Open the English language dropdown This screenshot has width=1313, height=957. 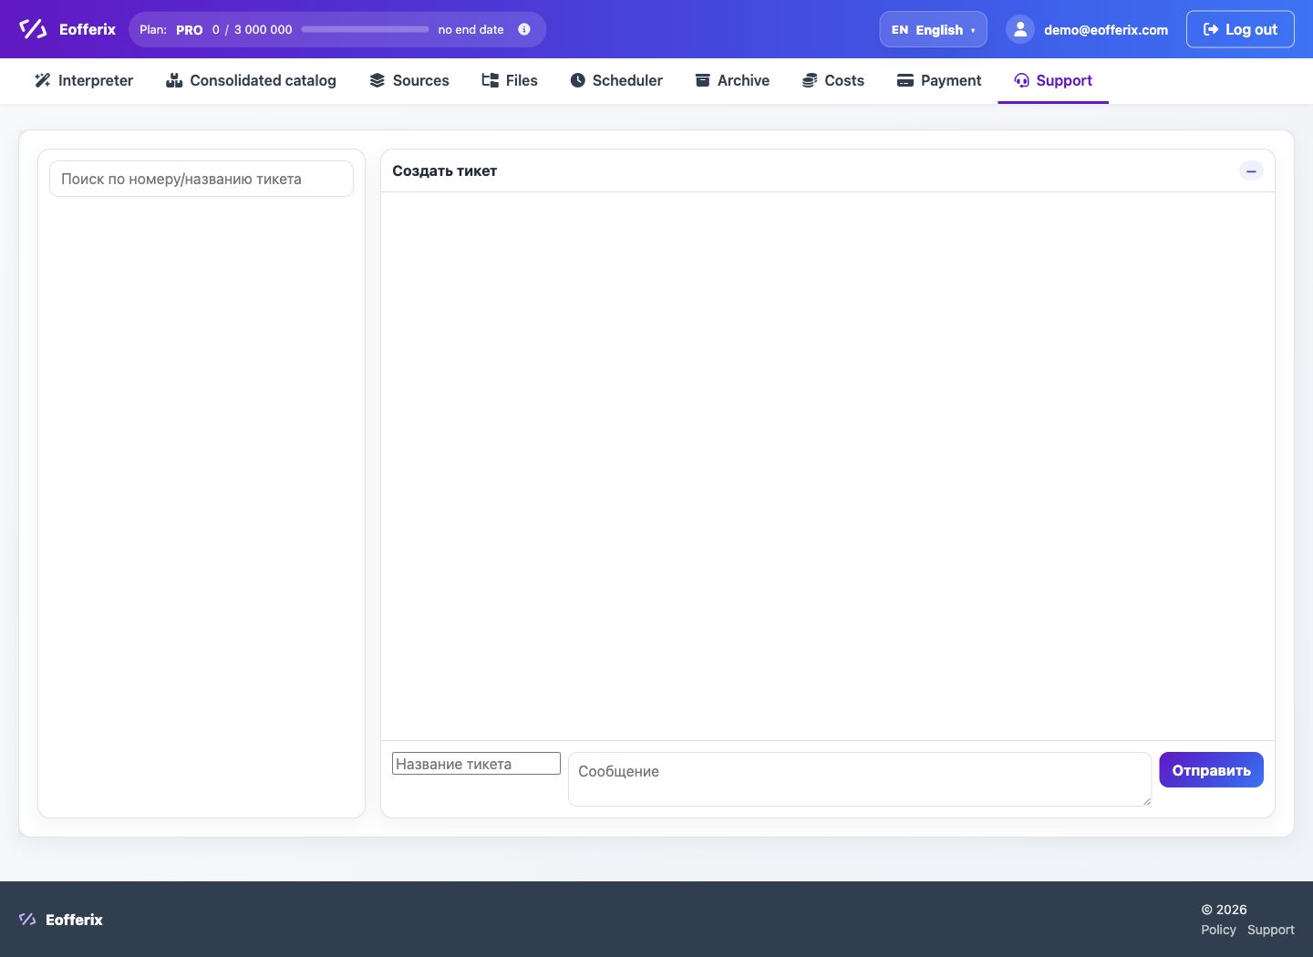click(x=933, y=29)
